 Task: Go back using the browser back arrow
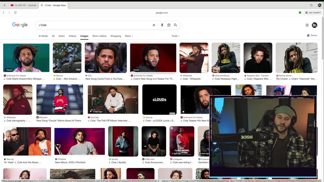pyautogui.click(x=3, y=13)
